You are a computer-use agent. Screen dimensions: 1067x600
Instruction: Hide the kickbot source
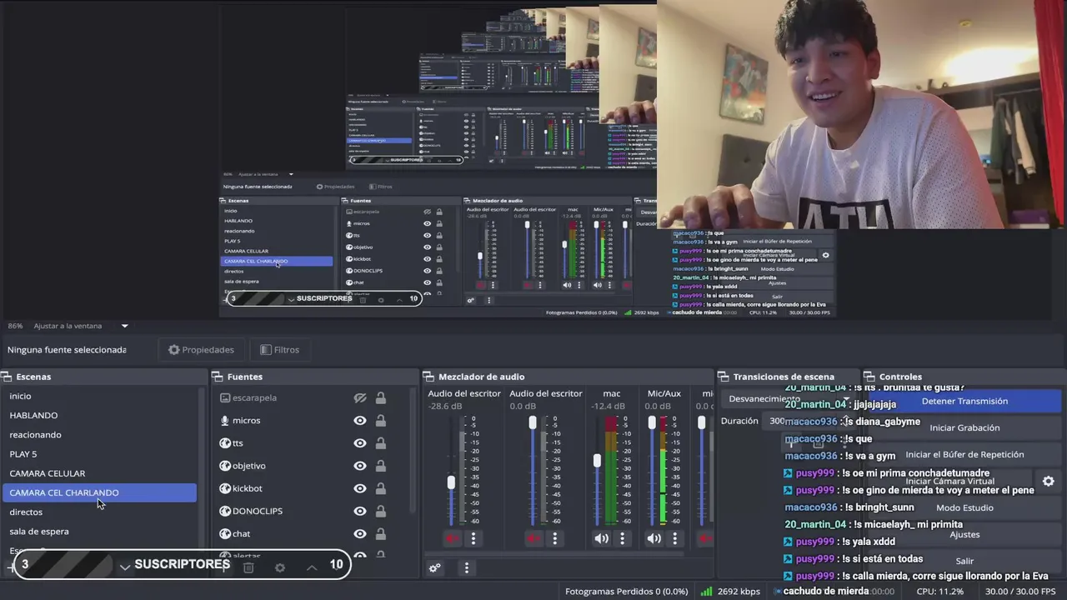pyautogui.click(x=360, y=488)
